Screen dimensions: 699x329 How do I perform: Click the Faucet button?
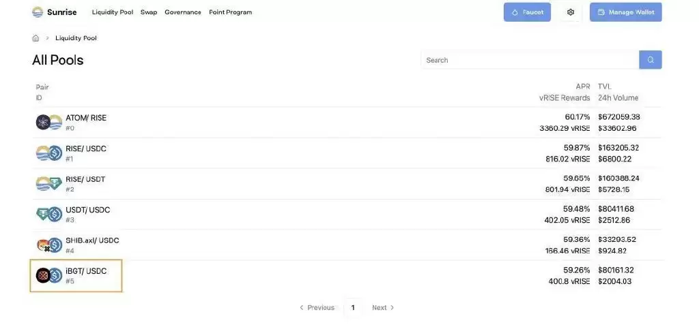tap(527, 12)
